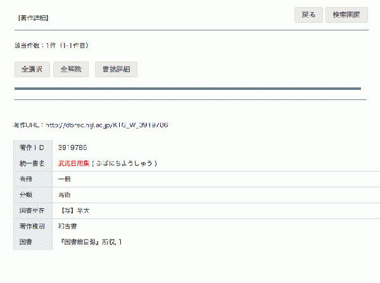Open the 検索画面 search screen

coord(346,15)
